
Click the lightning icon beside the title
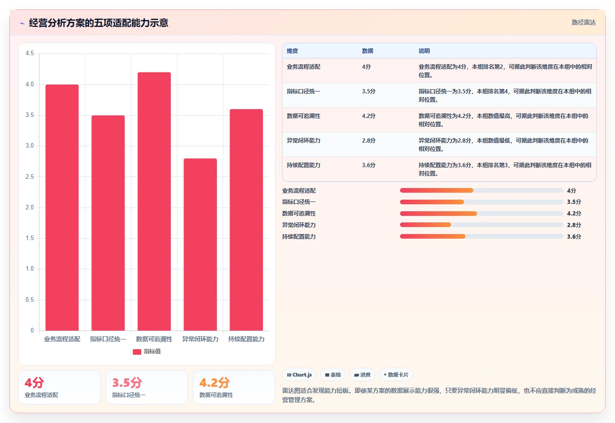[22, 23]
